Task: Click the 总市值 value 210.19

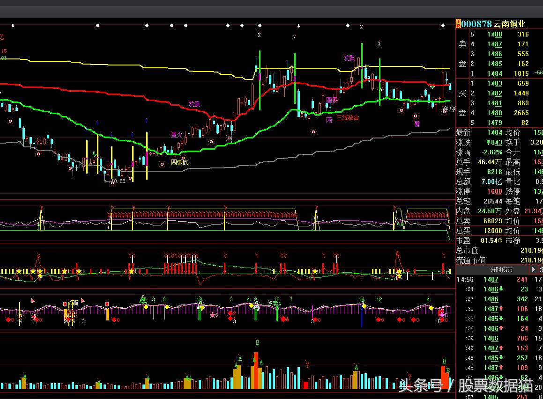Action: coord(532,250)
